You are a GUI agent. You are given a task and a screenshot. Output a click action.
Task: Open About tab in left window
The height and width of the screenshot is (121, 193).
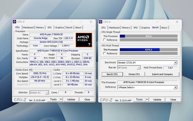78,27
